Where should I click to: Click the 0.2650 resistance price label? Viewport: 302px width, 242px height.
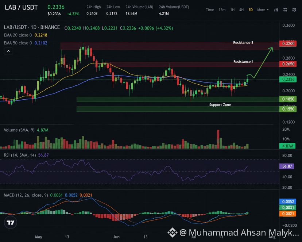[x=288, y=64]
